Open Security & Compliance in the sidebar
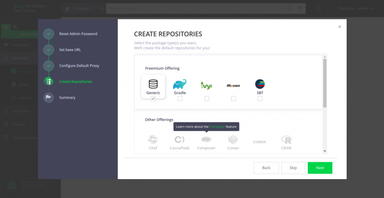 coord(25,138)
